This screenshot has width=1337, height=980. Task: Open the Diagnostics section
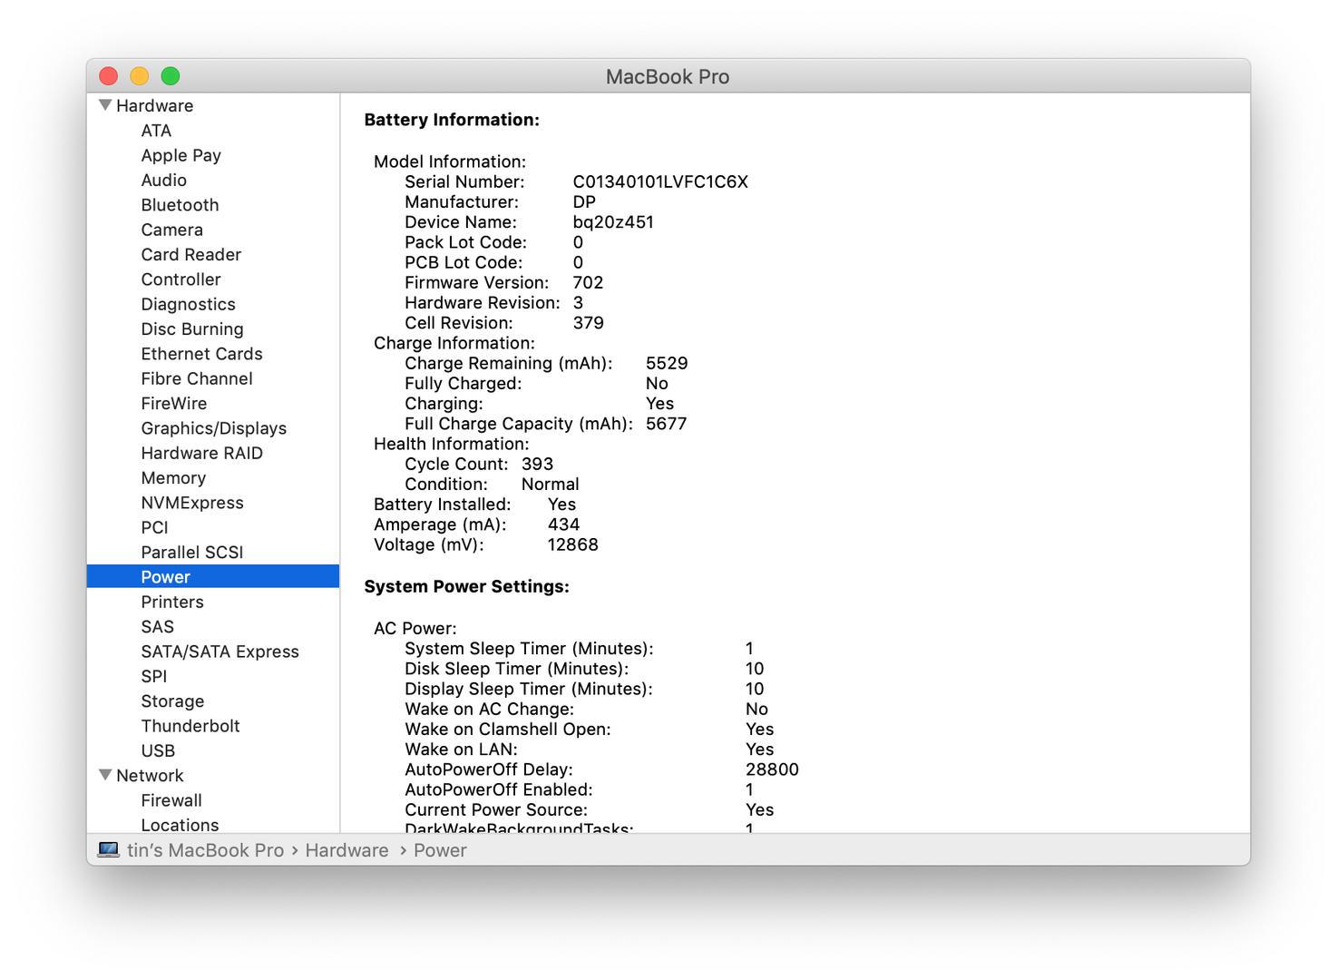pyautogui.click(x=188, y=304)
